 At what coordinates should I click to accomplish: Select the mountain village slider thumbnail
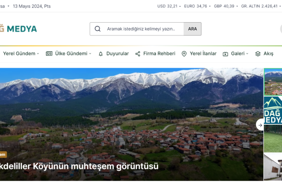(273, 82)
